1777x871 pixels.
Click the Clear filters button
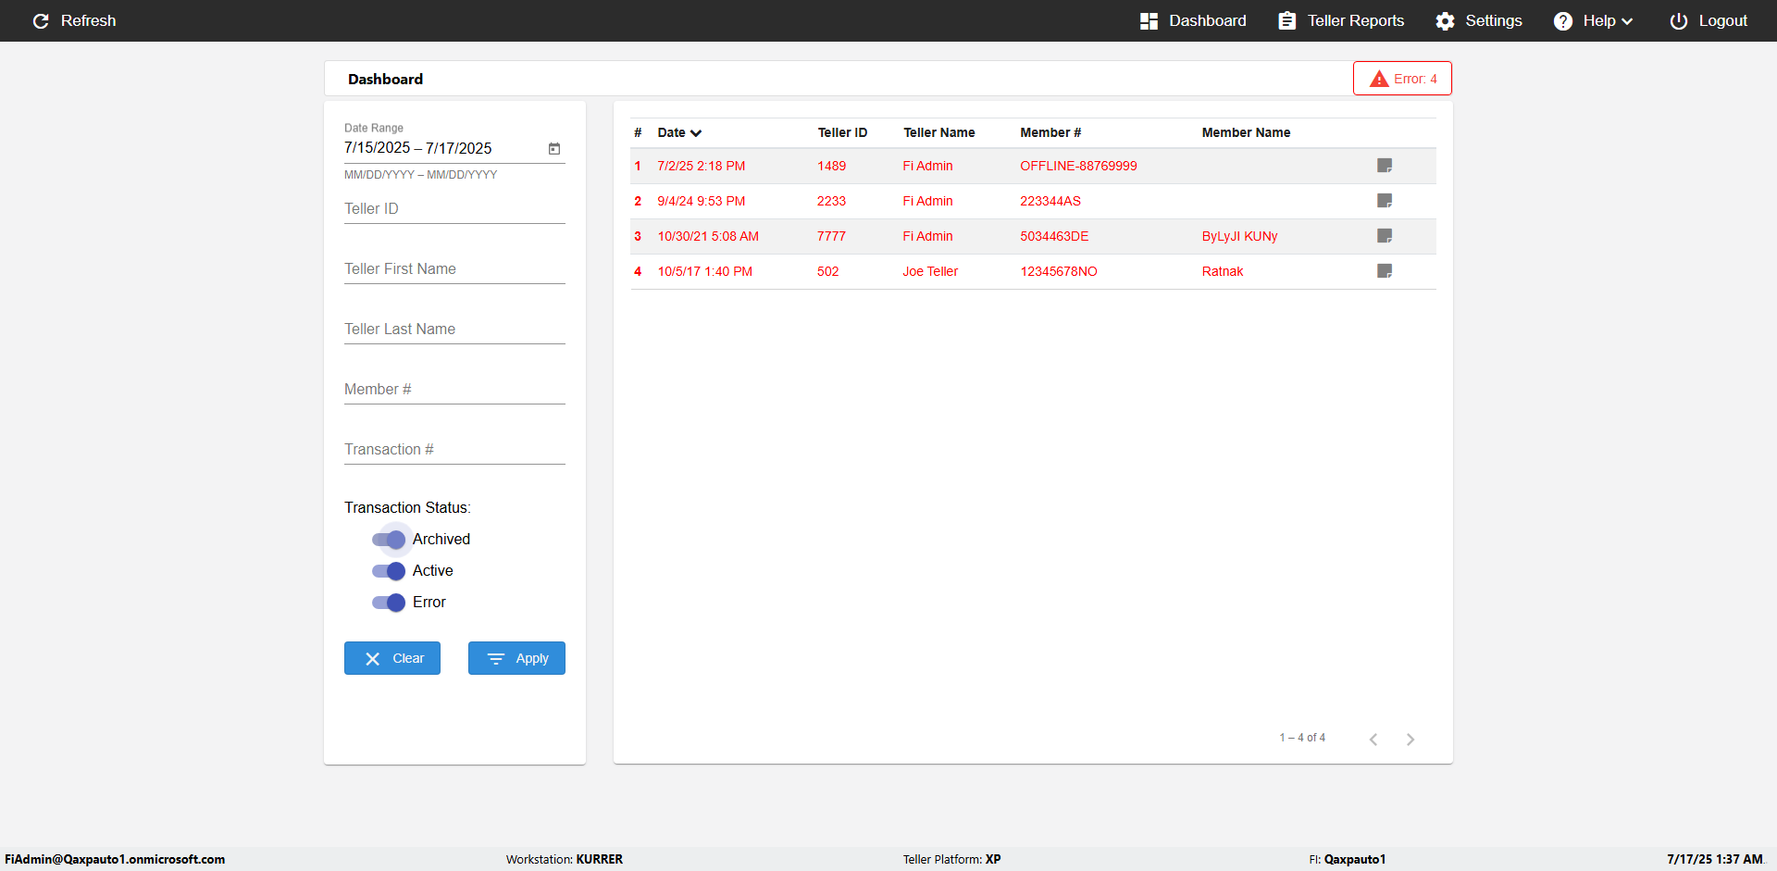point(392,658)
